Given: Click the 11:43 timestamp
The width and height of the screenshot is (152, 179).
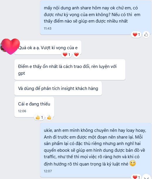Looking at the screenshot, I should [x=47, y=28].
